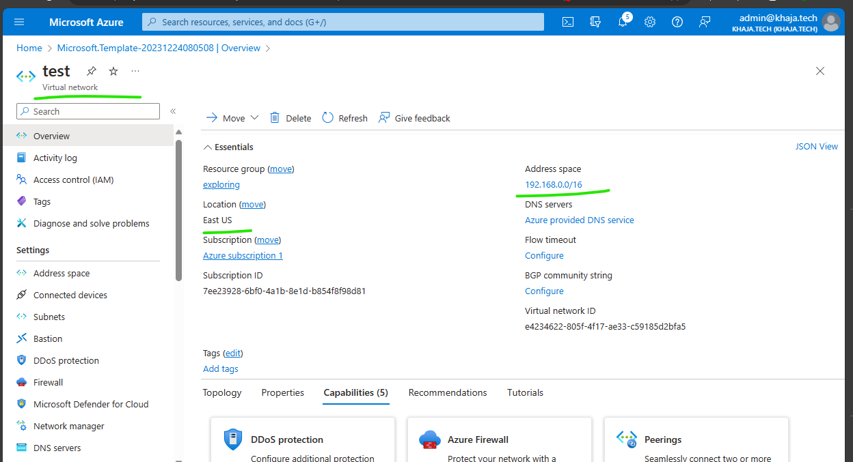853x462 pixels.
Task: Launch Cloud Shell from the top bar
Action: [x=568, y=22]
